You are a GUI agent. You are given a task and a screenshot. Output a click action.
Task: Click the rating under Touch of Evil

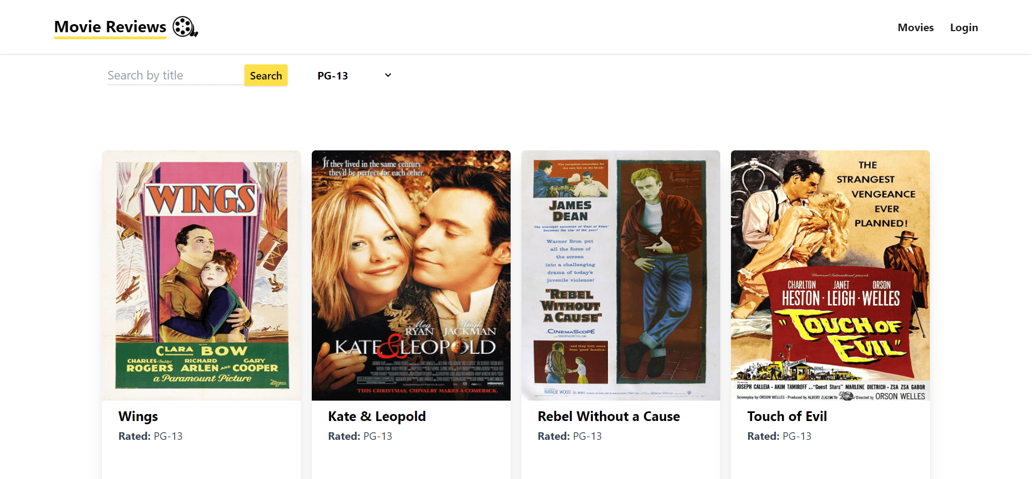tap(779, 436)
